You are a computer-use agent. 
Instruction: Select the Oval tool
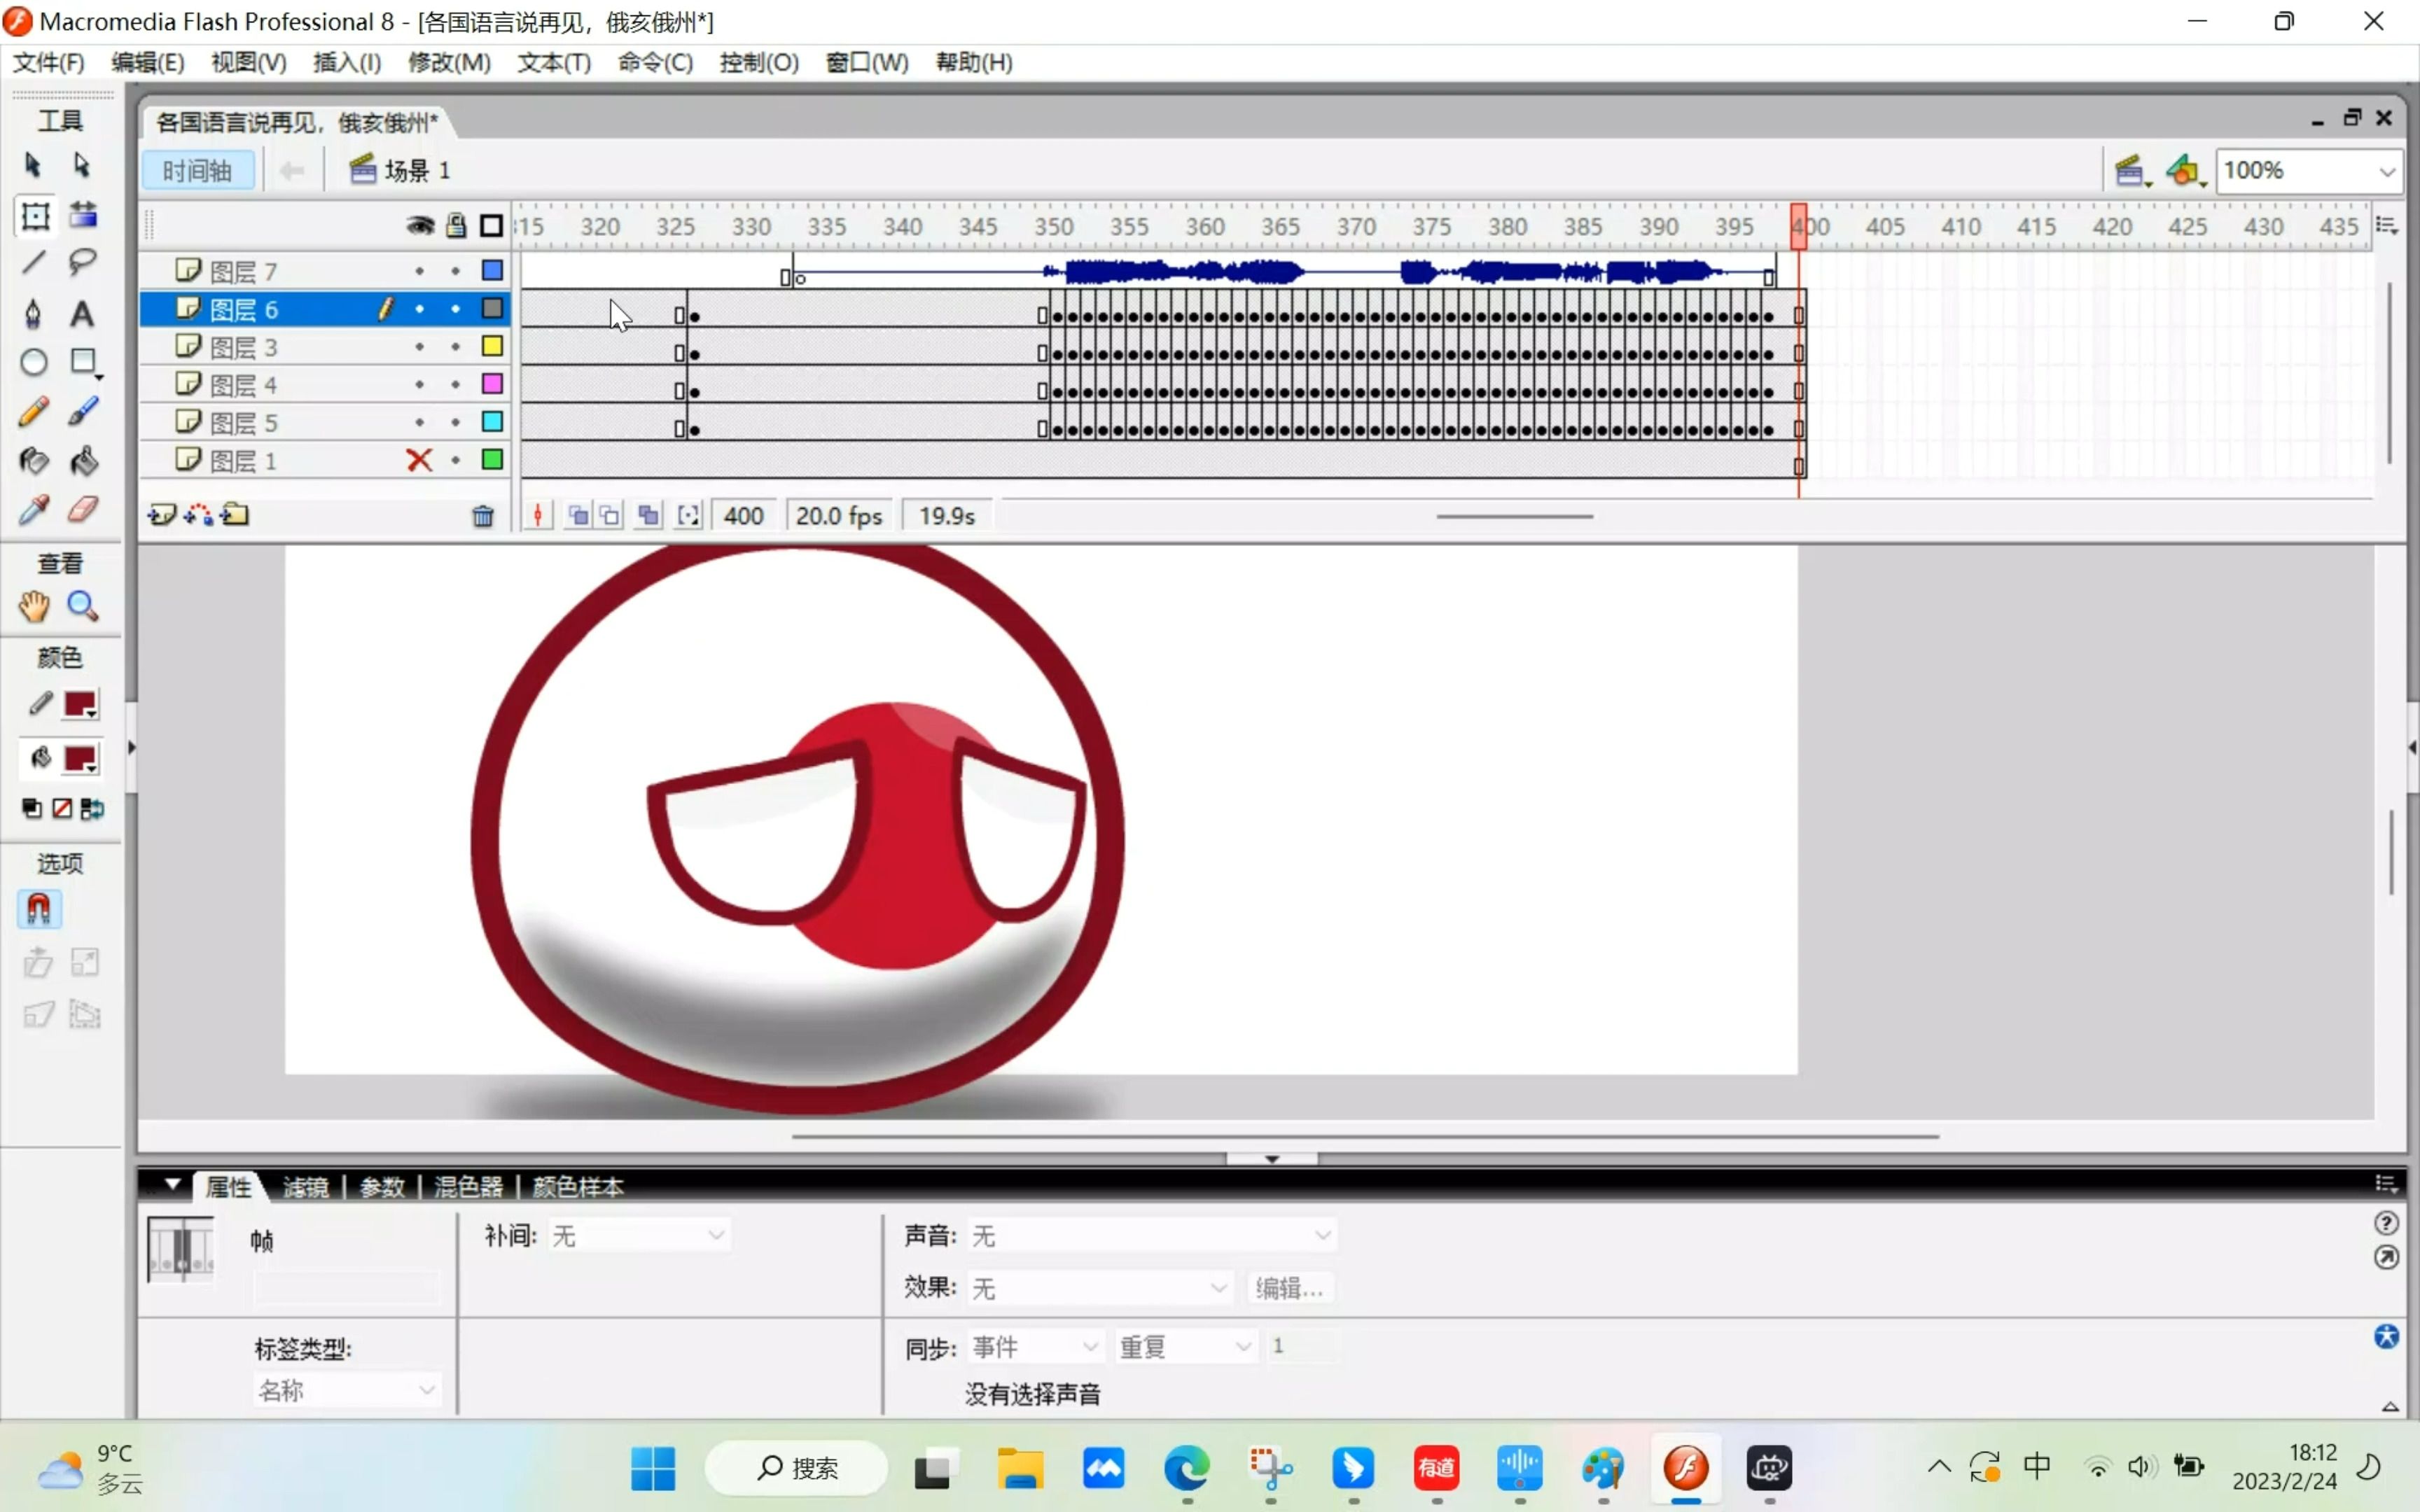(34, 362)
